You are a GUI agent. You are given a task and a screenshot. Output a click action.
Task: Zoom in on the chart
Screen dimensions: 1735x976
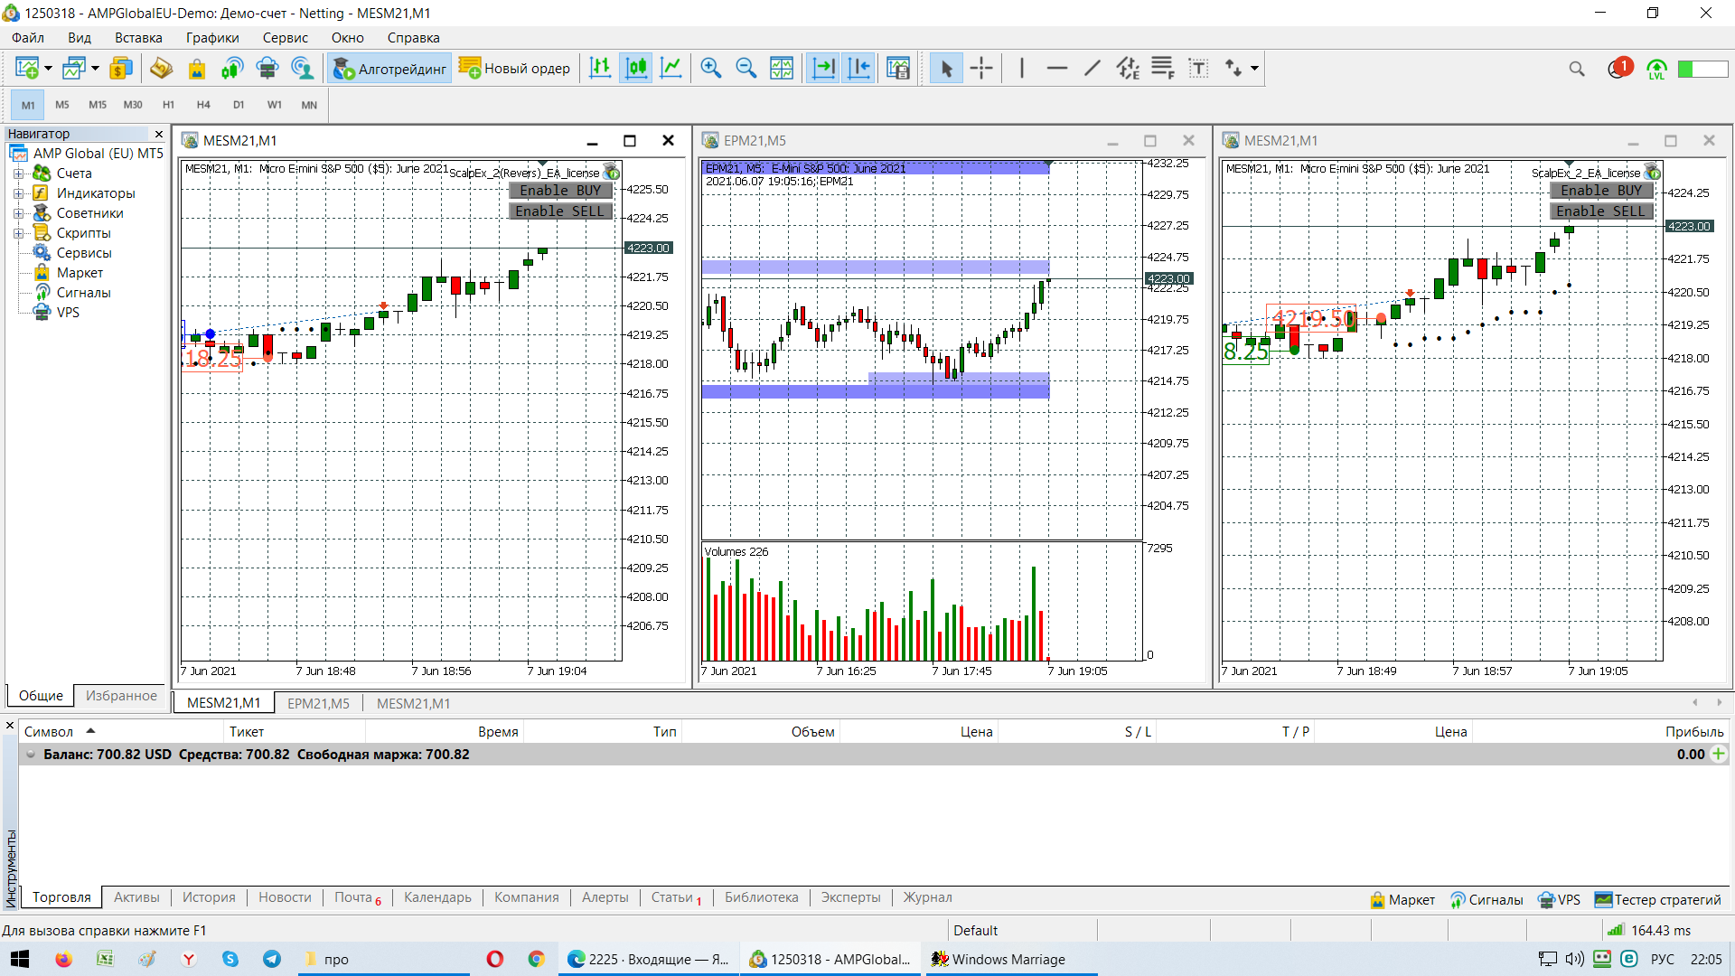pos(711,68)
